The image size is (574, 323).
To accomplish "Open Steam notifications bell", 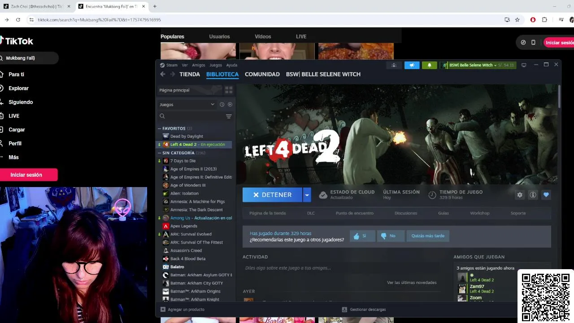I will click(429, 65).
